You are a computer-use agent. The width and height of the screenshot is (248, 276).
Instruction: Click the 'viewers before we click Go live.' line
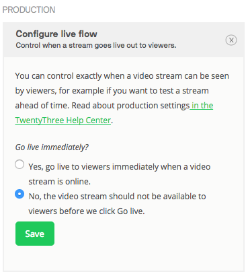87,211
